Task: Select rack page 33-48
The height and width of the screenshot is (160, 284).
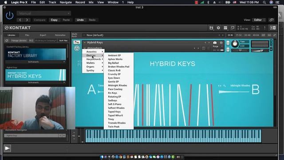Action: coord(247,35)
